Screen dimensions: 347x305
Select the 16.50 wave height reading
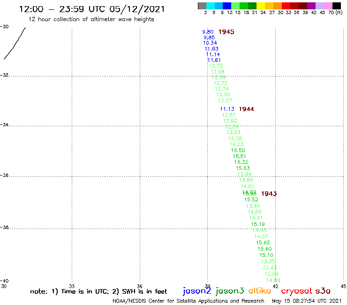point(238,150)
